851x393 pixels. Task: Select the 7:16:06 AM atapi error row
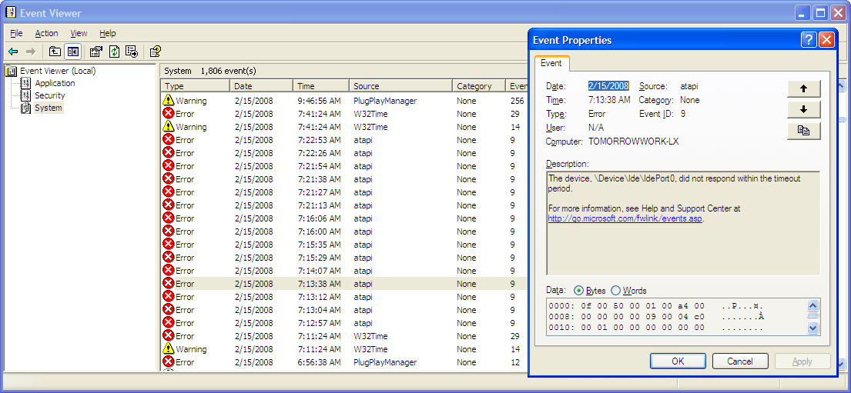344,218
